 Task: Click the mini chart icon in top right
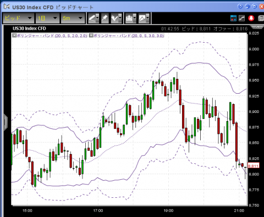[x=241, y=18]
